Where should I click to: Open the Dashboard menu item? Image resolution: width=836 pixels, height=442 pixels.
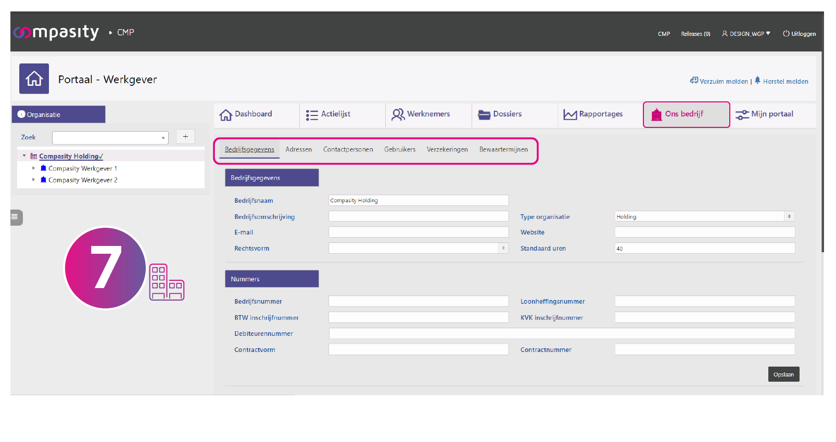click(x=256, y=115)
